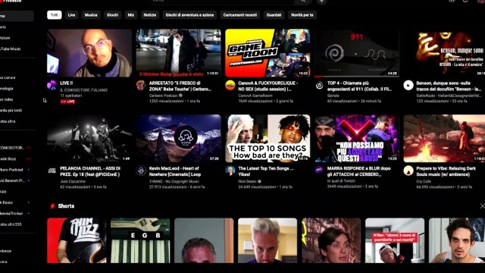Viewport: 485px width, 273px height.
Task: Open 'CanovA & FUCKYOURCLIQUE - NO SEX' title
Action: [268, 86]
